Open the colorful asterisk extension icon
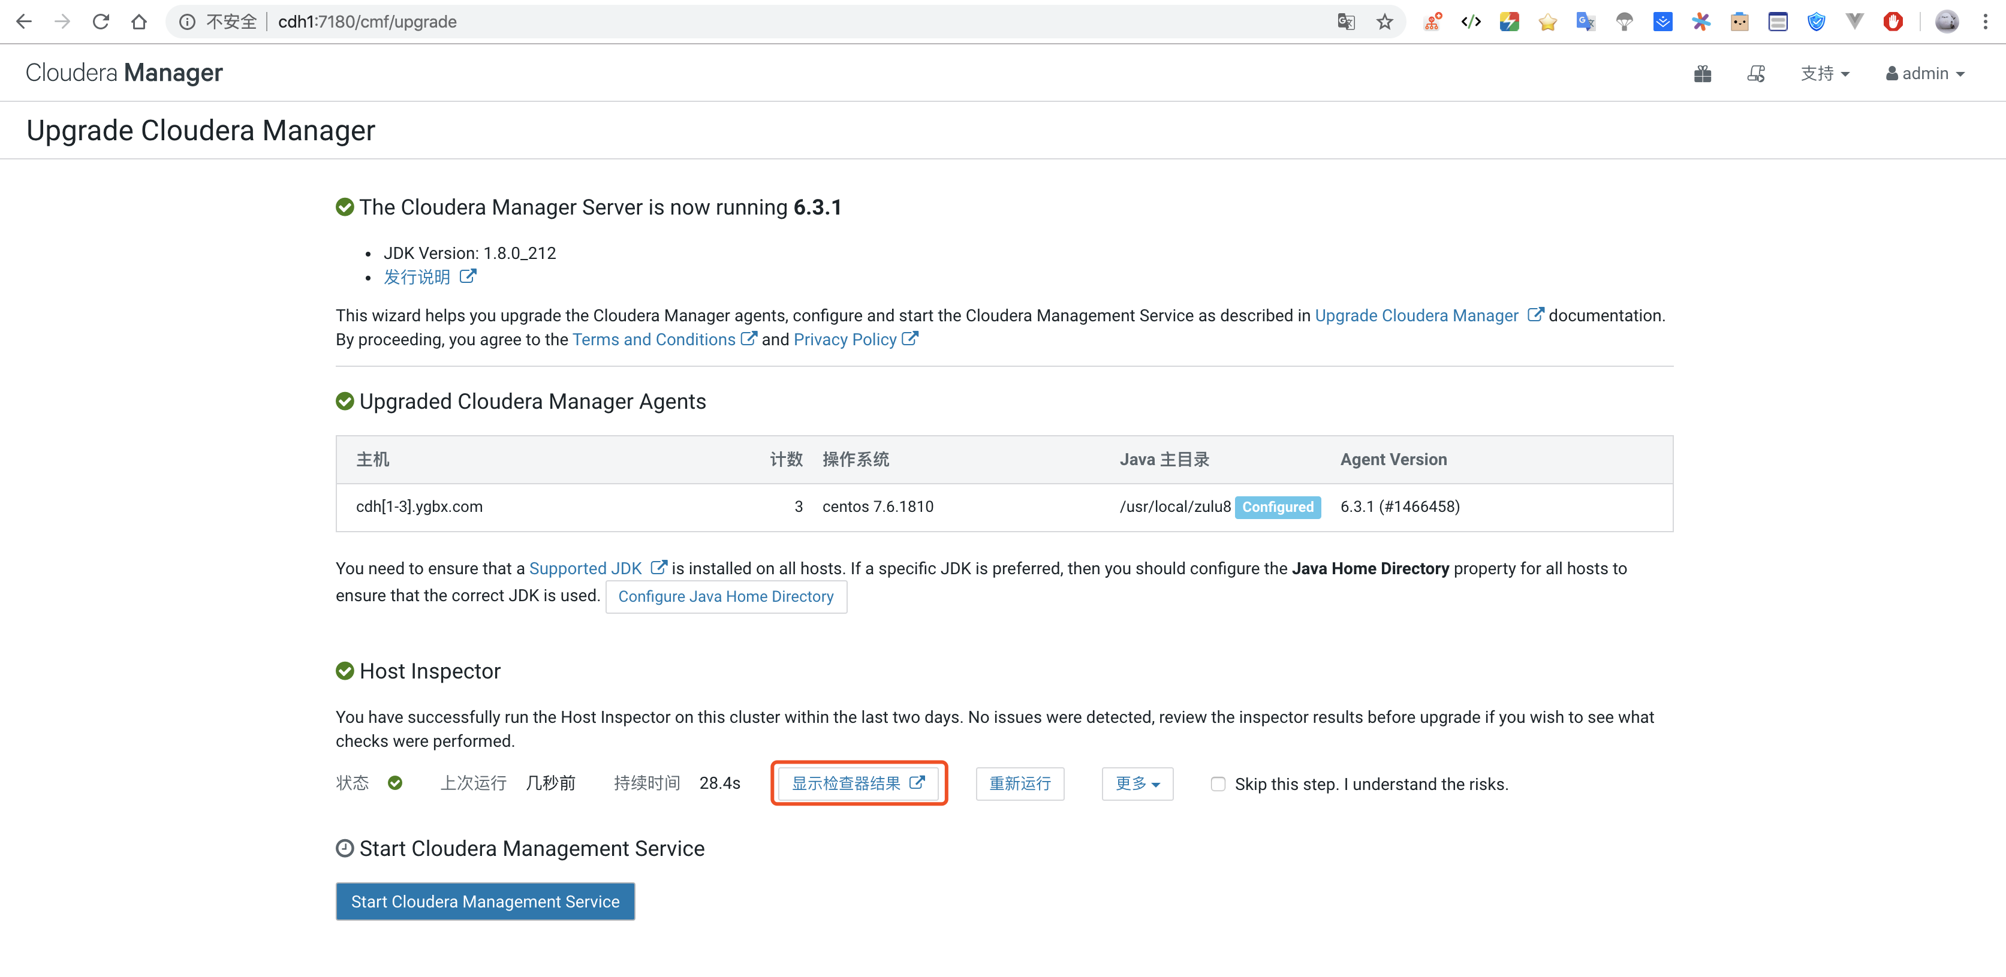This screenshot has width=2006, height=977. click(x=1701, y=22)
